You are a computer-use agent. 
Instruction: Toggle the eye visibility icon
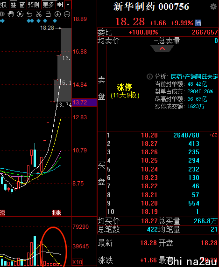(x=2, y=14)
